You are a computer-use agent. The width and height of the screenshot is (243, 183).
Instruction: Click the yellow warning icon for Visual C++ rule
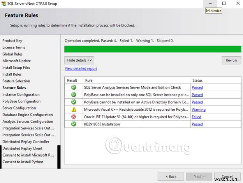74,110
